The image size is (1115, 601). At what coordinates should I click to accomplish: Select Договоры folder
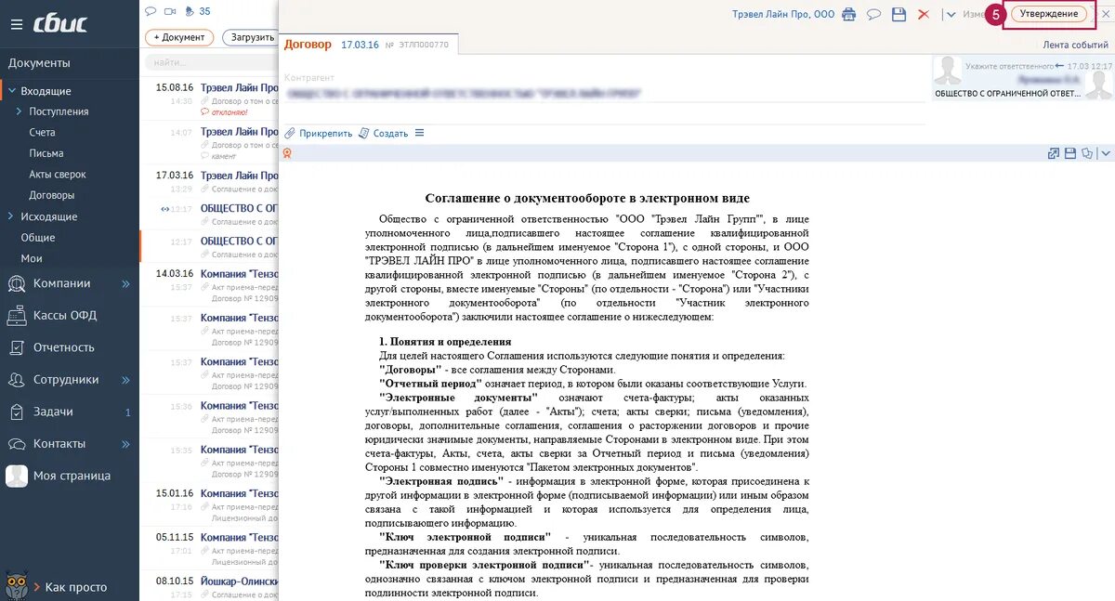52,195
